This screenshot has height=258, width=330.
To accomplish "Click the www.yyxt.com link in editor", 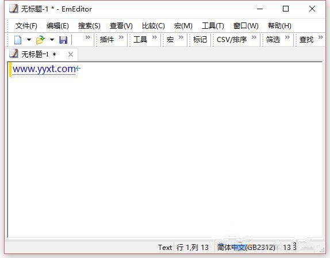I will [x=44, y=69].
